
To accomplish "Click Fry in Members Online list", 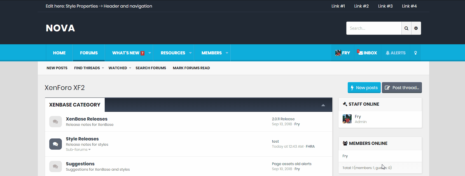I will point(345,156).
